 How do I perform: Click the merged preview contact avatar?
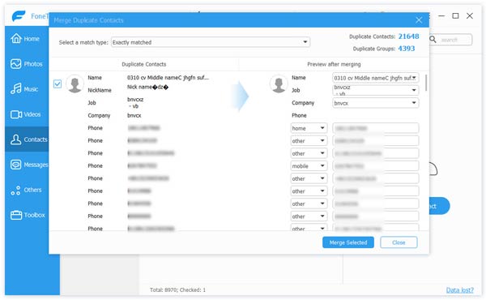[279, 84]
